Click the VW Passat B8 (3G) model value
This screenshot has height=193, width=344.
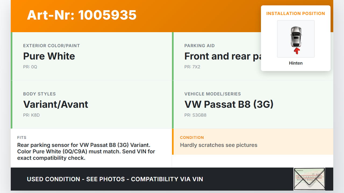pyautogui.click(x=229, y=105)
